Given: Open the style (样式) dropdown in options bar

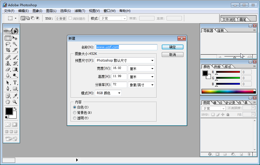Looking at the screenshot, I should 113,18.
